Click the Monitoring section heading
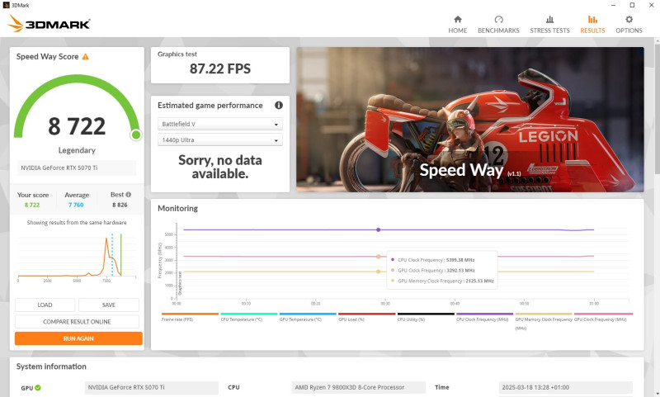 [177, 208]
